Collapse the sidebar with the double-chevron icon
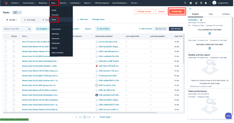Image resolution: width=234 pixels, height=123 pixels. [190, 8]
